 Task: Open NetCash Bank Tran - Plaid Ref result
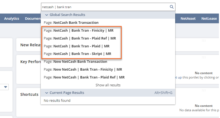tap(80, 38)
